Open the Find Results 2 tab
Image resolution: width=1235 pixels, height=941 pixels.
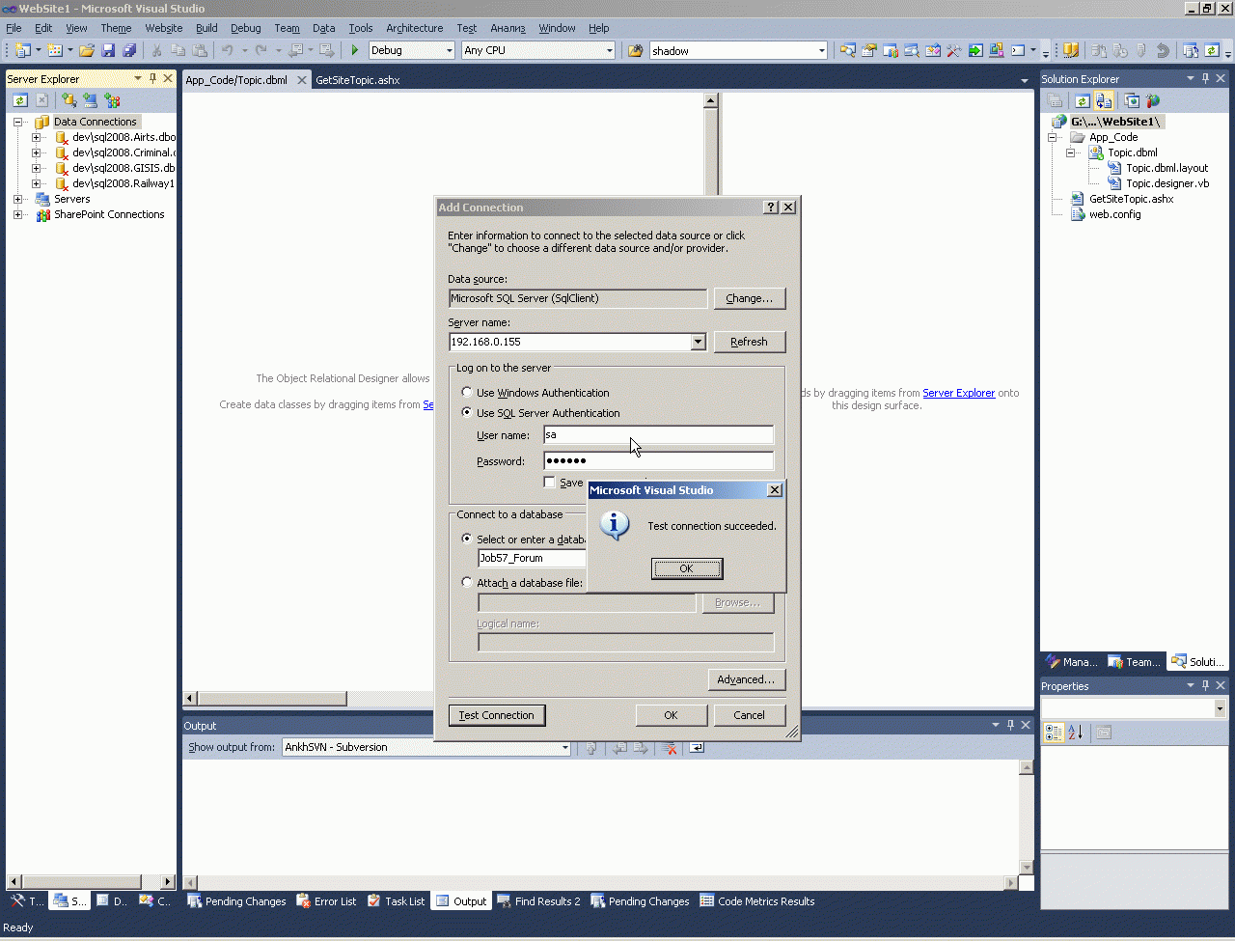538,901
